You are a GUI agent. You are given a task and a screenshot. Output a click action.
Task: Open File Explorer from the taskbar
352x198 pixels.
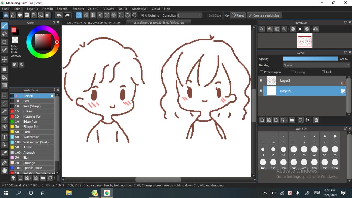pos(69,193)
